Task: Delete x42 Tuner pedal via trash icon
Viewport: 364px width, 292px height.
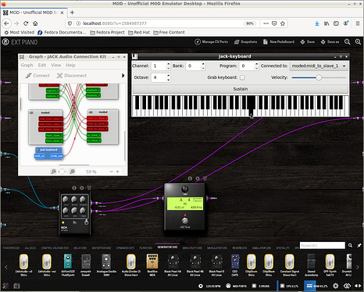Action: (205, 179)
